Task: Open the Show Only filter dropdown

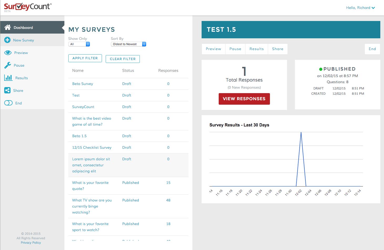Action: [79, 44]
